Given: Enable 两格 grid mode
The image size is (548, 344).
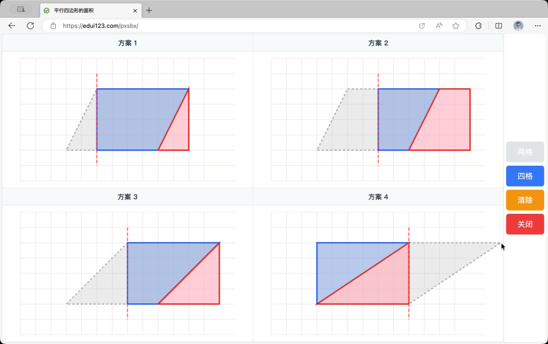Looking at the screenshot, I should (525, 151).
